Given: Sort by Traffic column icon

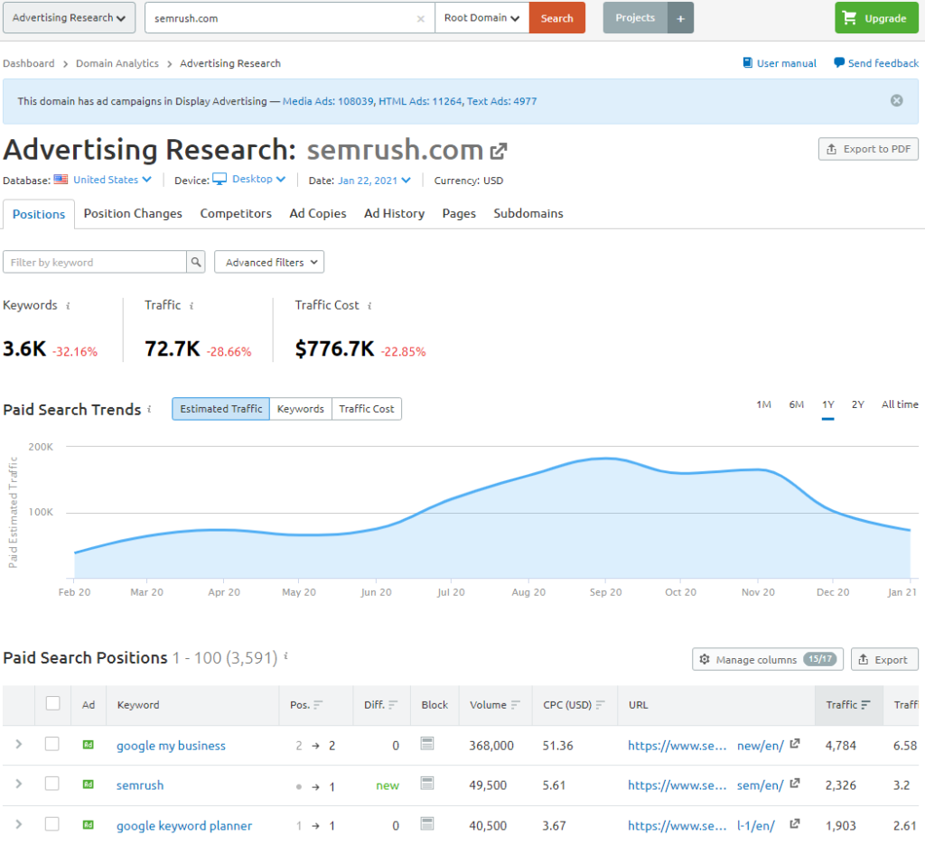Looking at the screenshot, I should pos(865,705).
